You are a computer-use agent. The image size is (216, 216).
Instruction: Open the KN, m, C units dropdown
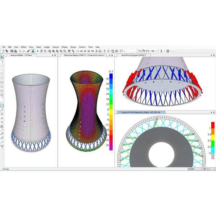tap(209, 169)
